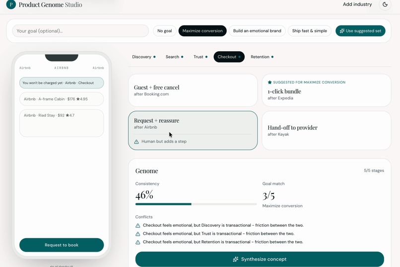Click the after Kayak subtitle
Image resolution: width=400 pixels, height=267 pixels.
click(278, 134)
